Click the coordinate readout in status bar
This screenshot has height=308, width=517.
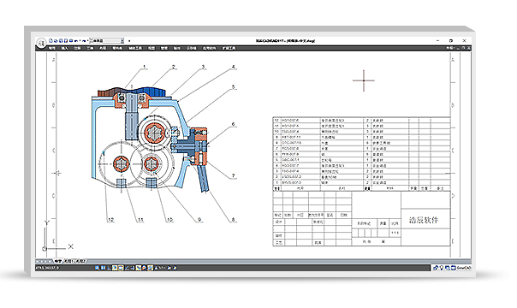point(47,268)
